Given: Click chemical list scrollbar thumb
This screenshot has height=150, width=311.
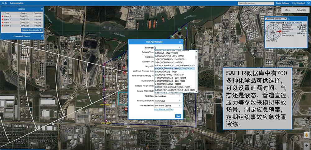Looking at the screenshot, I should coord(196,57).
